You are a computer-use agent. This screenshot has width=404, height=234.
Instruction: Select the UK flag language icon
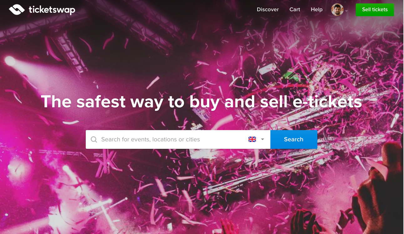tap(252, 139)
